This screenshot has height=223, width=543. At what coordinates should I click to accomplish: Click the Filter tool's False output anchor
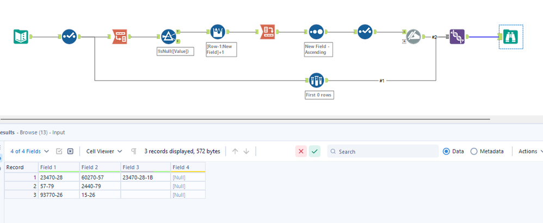tap(178, 41)
